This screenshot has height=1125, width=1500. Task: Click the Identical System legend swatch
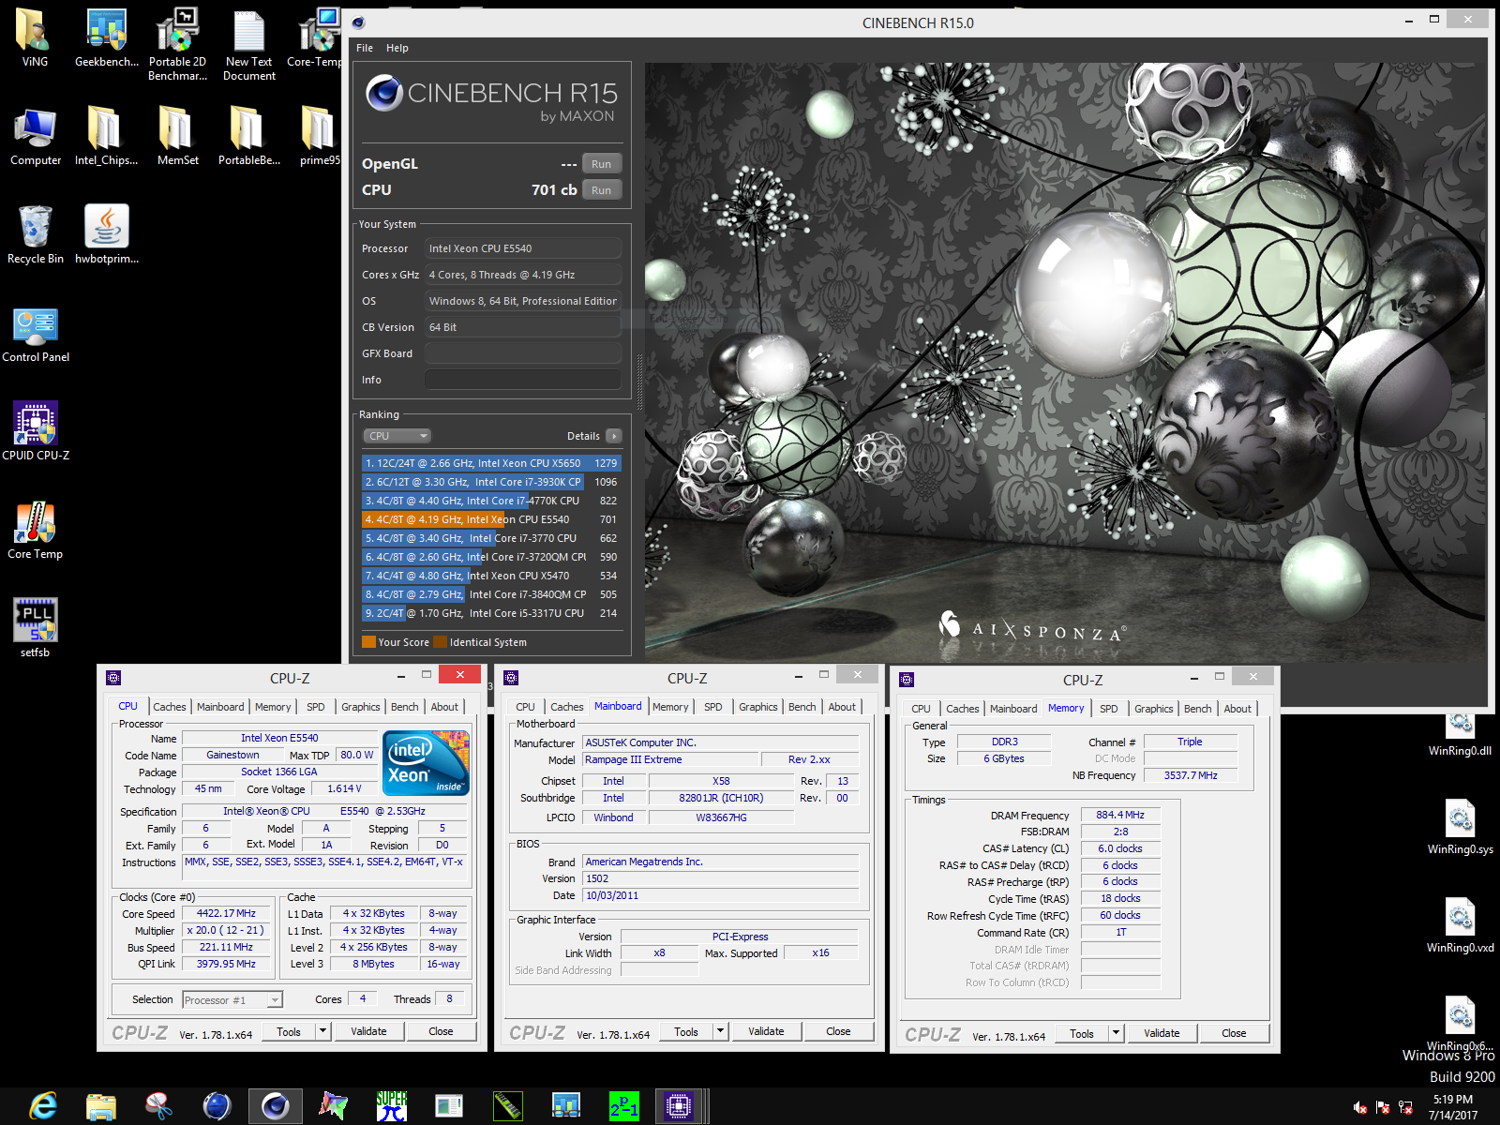(x=440, y=642)
